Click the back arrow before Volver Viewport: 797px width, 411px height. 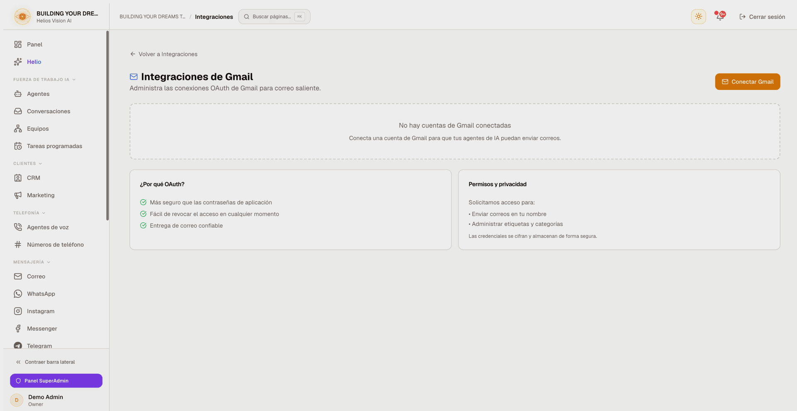coord(133,54)
